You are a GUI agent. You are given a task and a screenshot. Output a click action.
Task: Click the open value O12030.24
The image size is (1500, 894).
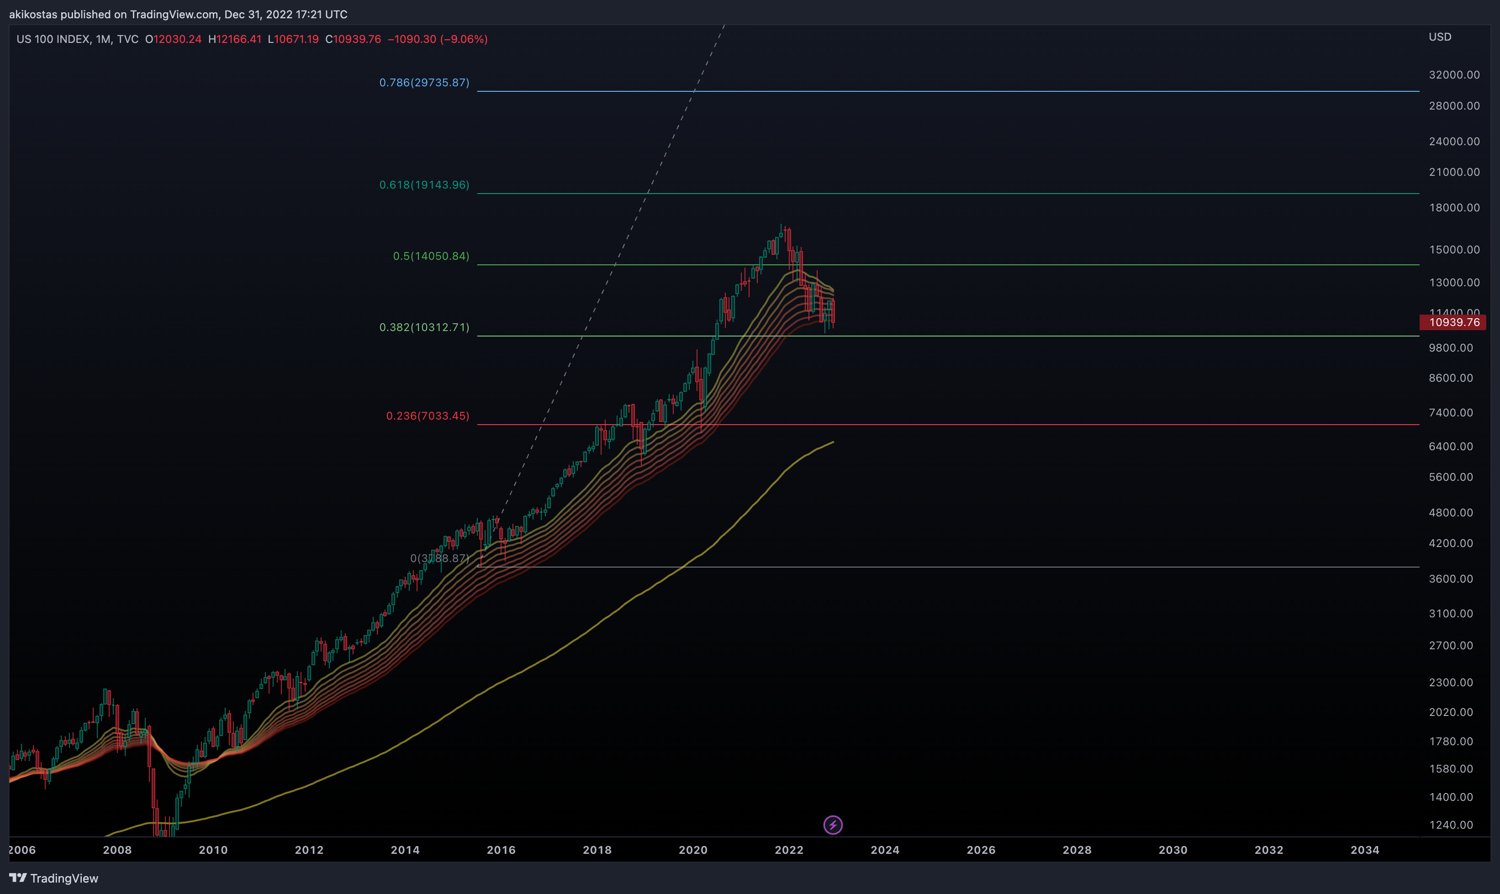tap(174, 39)
